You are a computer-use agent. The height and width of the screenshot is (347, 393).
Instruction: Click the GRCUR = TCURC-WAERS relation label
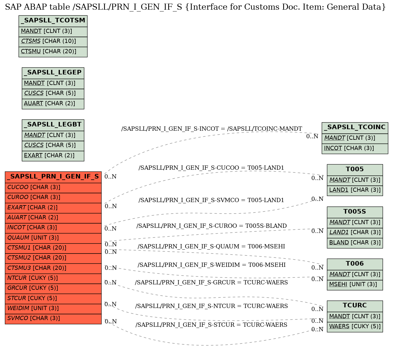click(211, 283)
